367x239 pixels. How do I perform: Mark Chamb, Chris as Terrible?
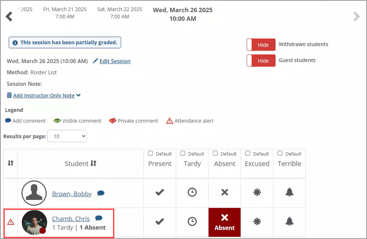[289, 221]
